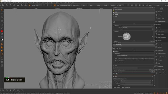Open the Image Manager palette icon

156,21
